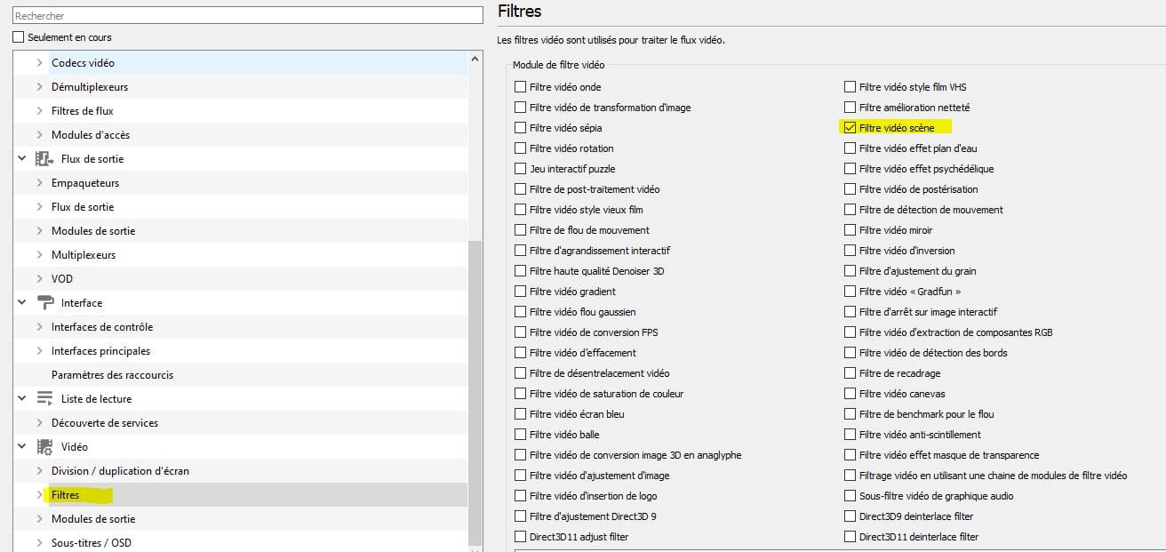Toggle the Seulement en cours checkbox

click(x=19, y=37)
